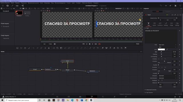Add a Text node from the toolbar
183x102 pixels.
[x=25, y=48]
